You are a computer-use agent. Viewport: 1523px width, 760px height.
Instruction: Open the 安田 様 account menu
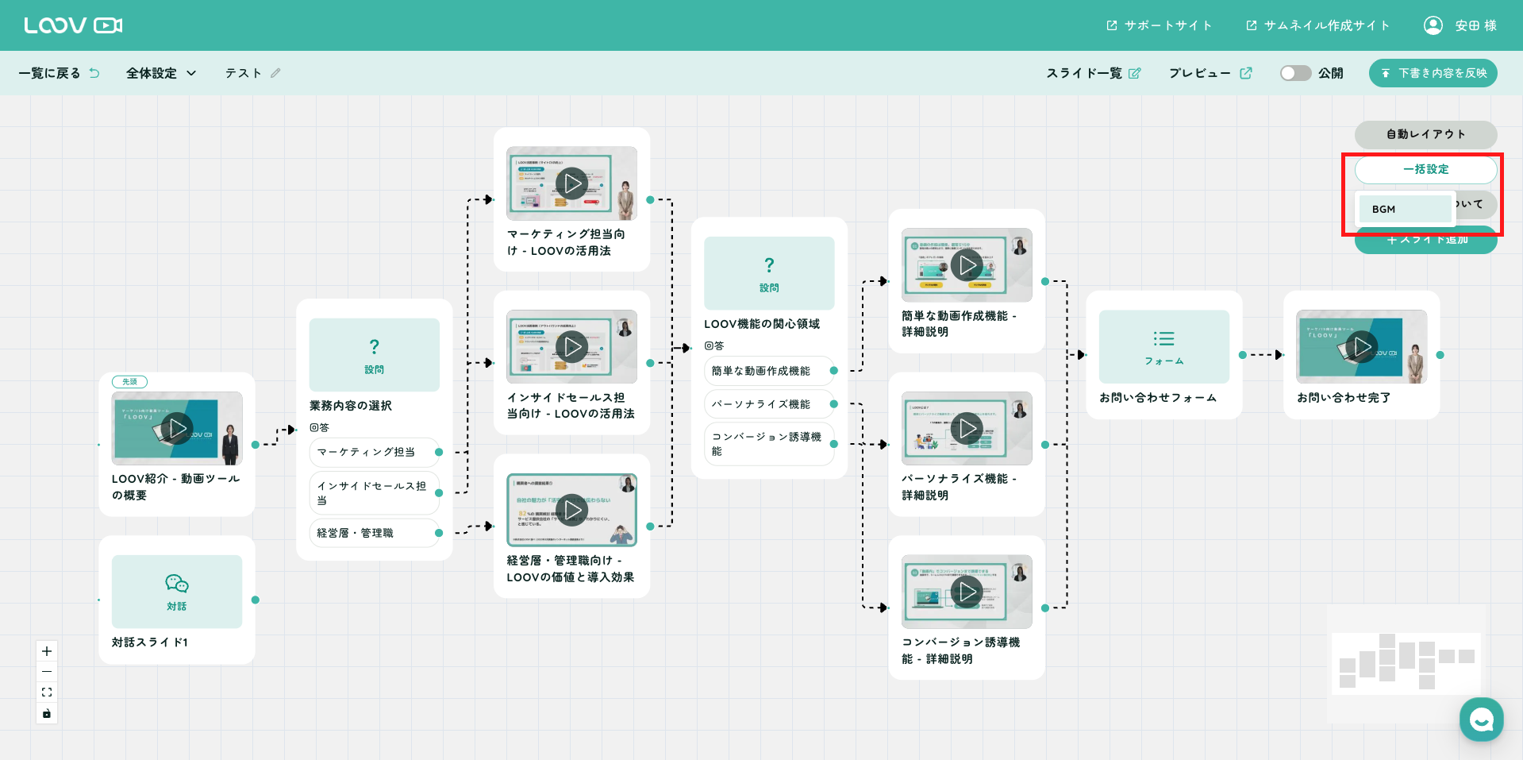(x=1460, y=25)
